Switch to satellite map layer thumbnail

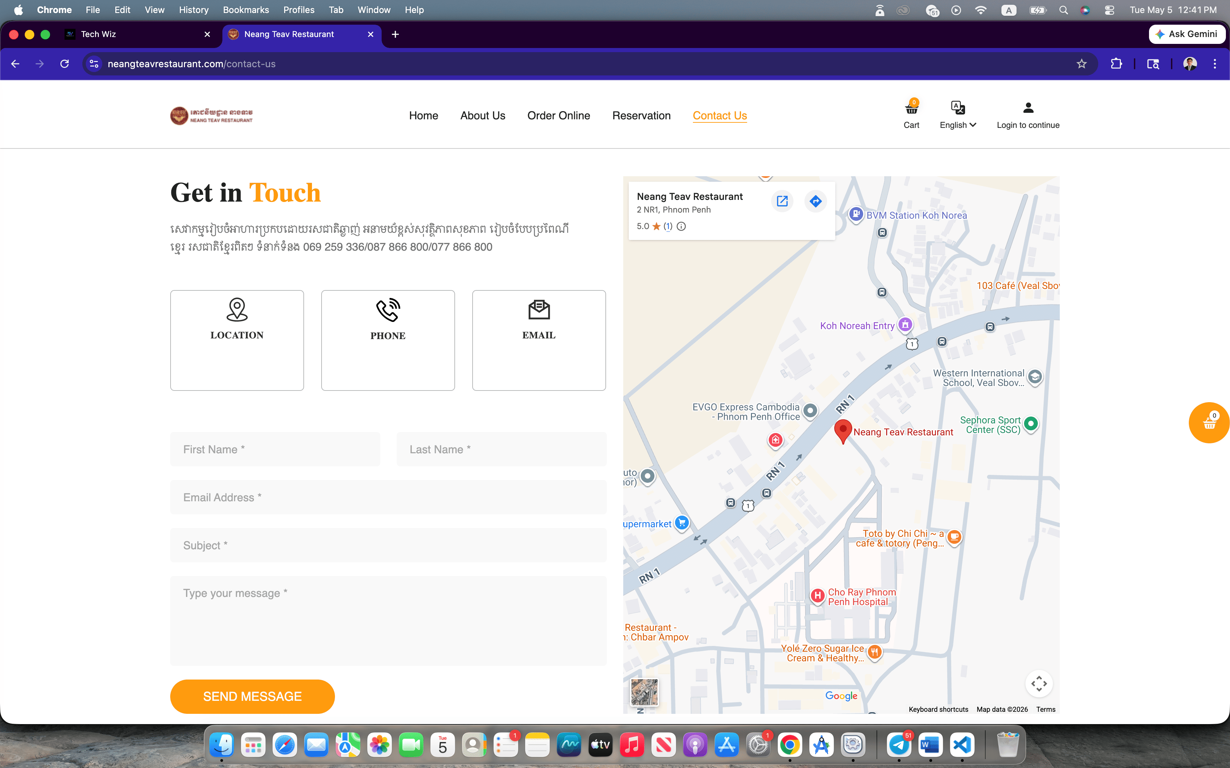tap(644, 692)
